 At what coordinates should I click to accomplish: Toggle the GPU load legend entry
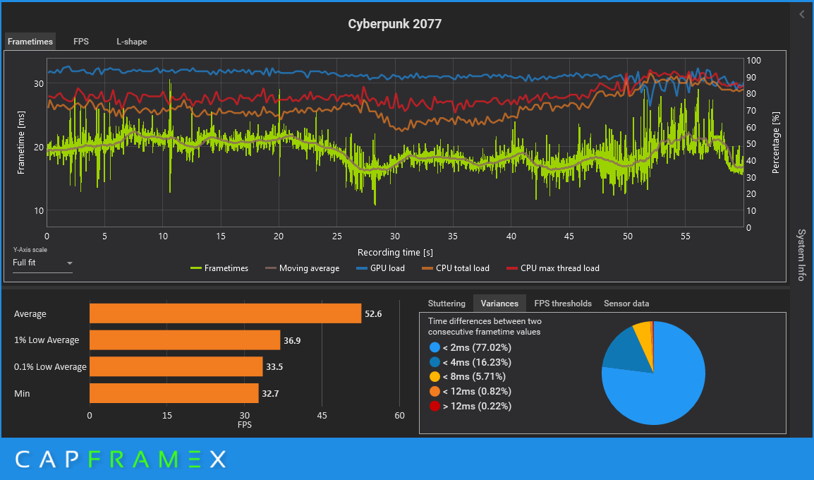coord(380,268)
